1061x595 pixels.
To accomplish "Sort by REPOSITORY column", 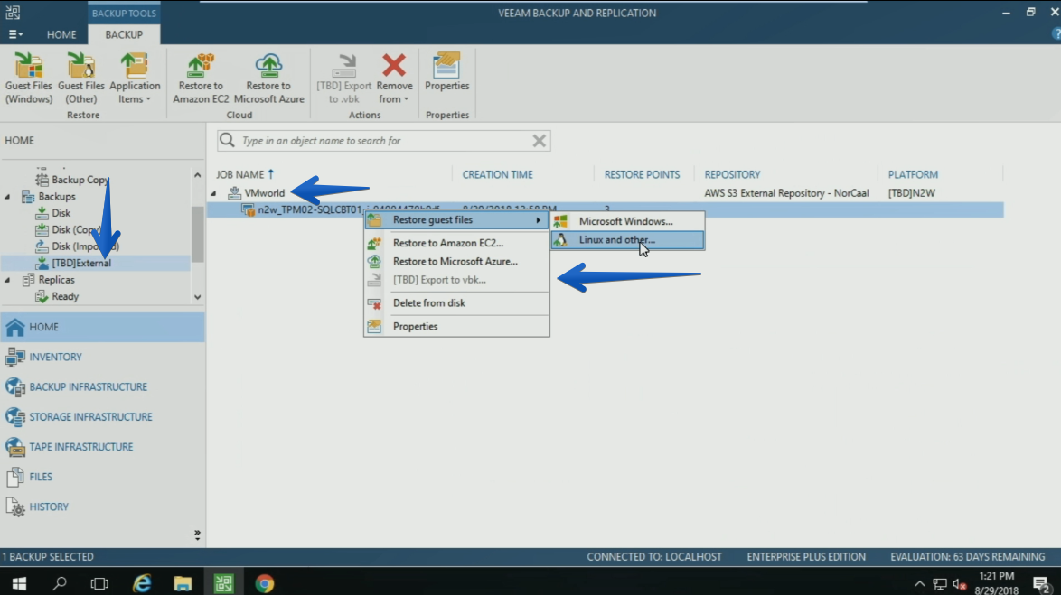I will coord(732,174).
